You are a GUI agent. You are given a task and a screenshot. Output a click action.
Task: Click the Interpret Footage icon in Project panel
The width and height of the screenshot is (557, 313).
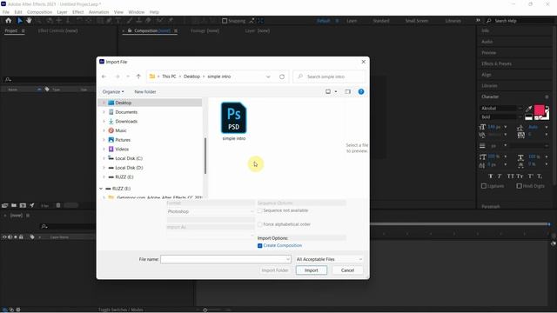(x=5, y=205)
